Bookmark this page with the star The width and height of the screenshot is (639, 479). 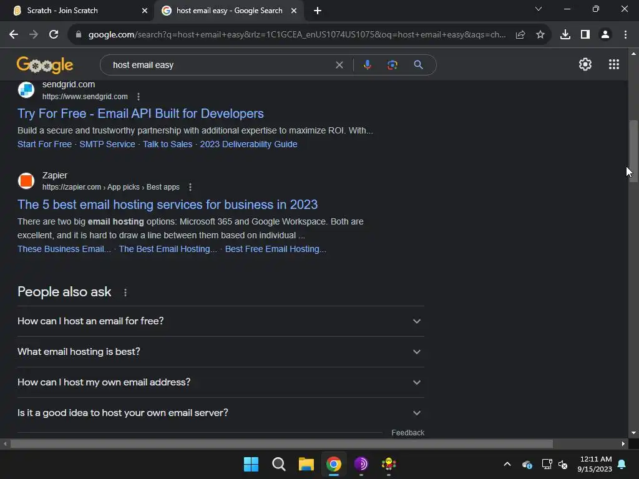tap(540, 35)
